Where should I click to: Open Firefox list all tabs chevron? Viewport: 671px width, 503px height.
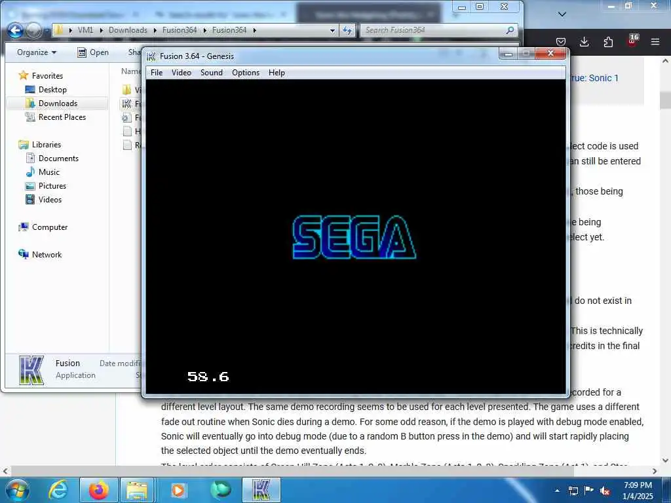(562, 14)
